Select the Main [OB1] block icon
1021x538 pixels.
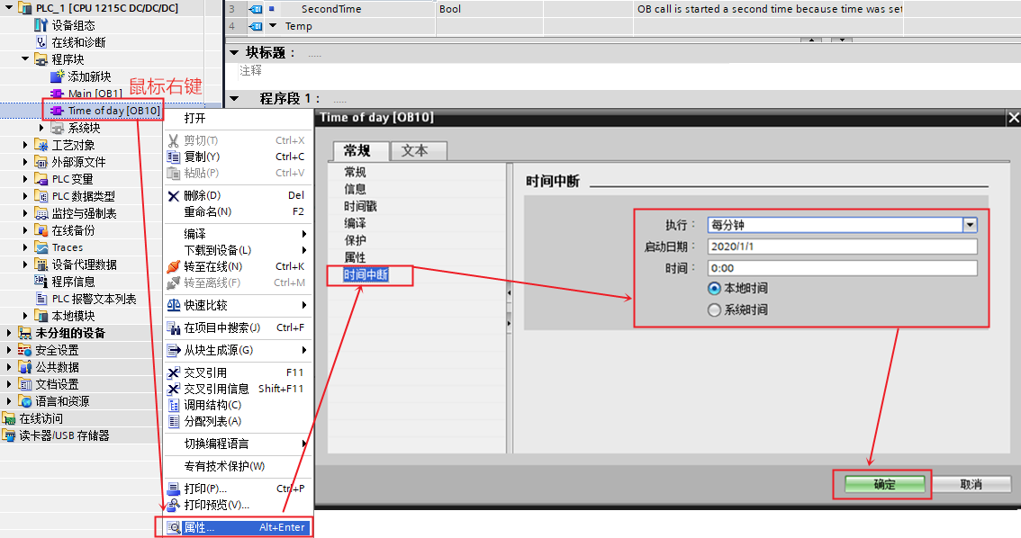(x=58, y=94)
